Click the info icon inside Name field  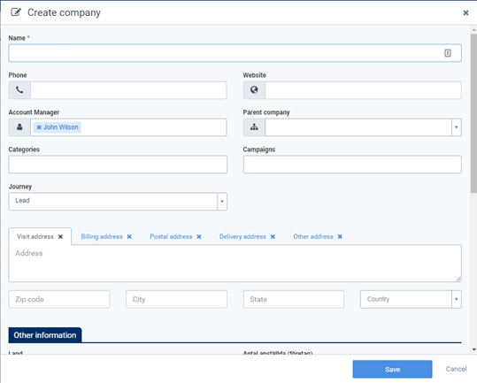pos(448,53)
